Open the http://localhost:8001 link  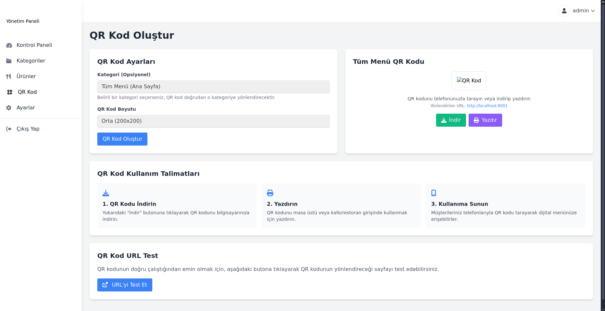coord(487,106)
